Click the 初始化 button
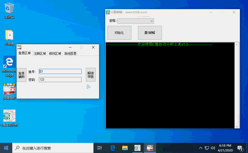 [119, 33]
